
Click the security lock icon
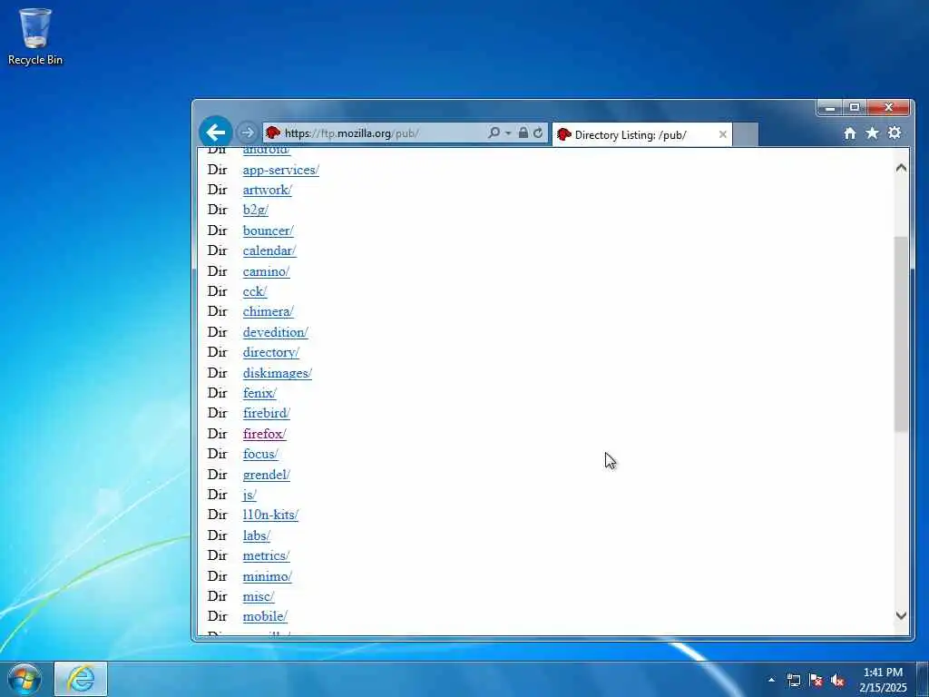point(523,133)
